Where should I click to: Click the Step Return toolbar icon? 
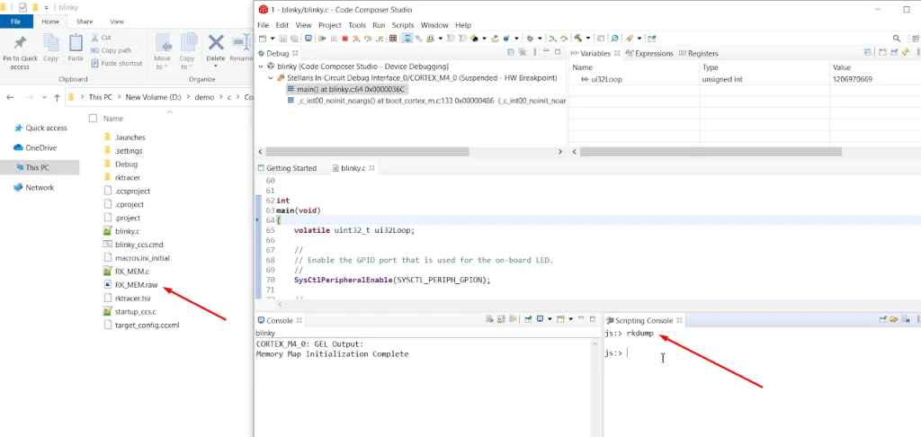click(x=380, y=38)
